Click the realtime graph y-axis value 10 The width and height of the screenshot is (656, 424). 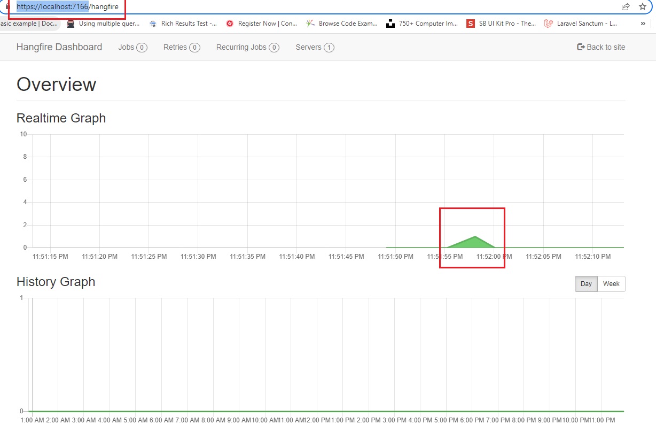coord(23,134)
